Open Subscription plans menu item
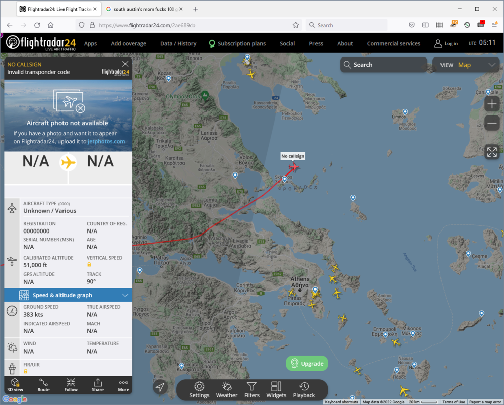Image resolution: width=504 pixels, height=405 pixels. tap(237, 43)
